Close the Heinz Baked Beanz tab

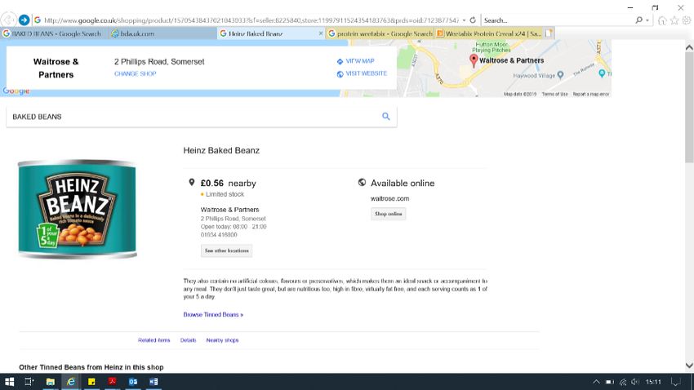point(321,33)
